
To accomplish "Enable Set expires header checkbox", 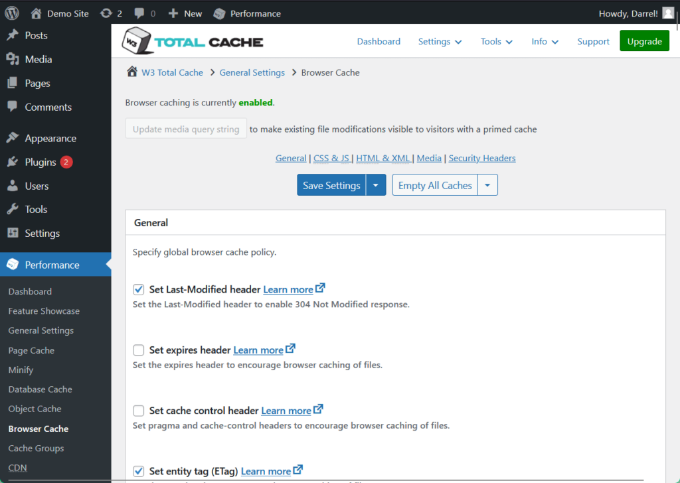I will coord(138,350).
